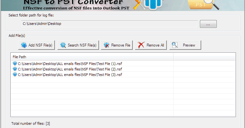Click the Add NSF File(s) button

pyautogui.click(x=36, y=45)
